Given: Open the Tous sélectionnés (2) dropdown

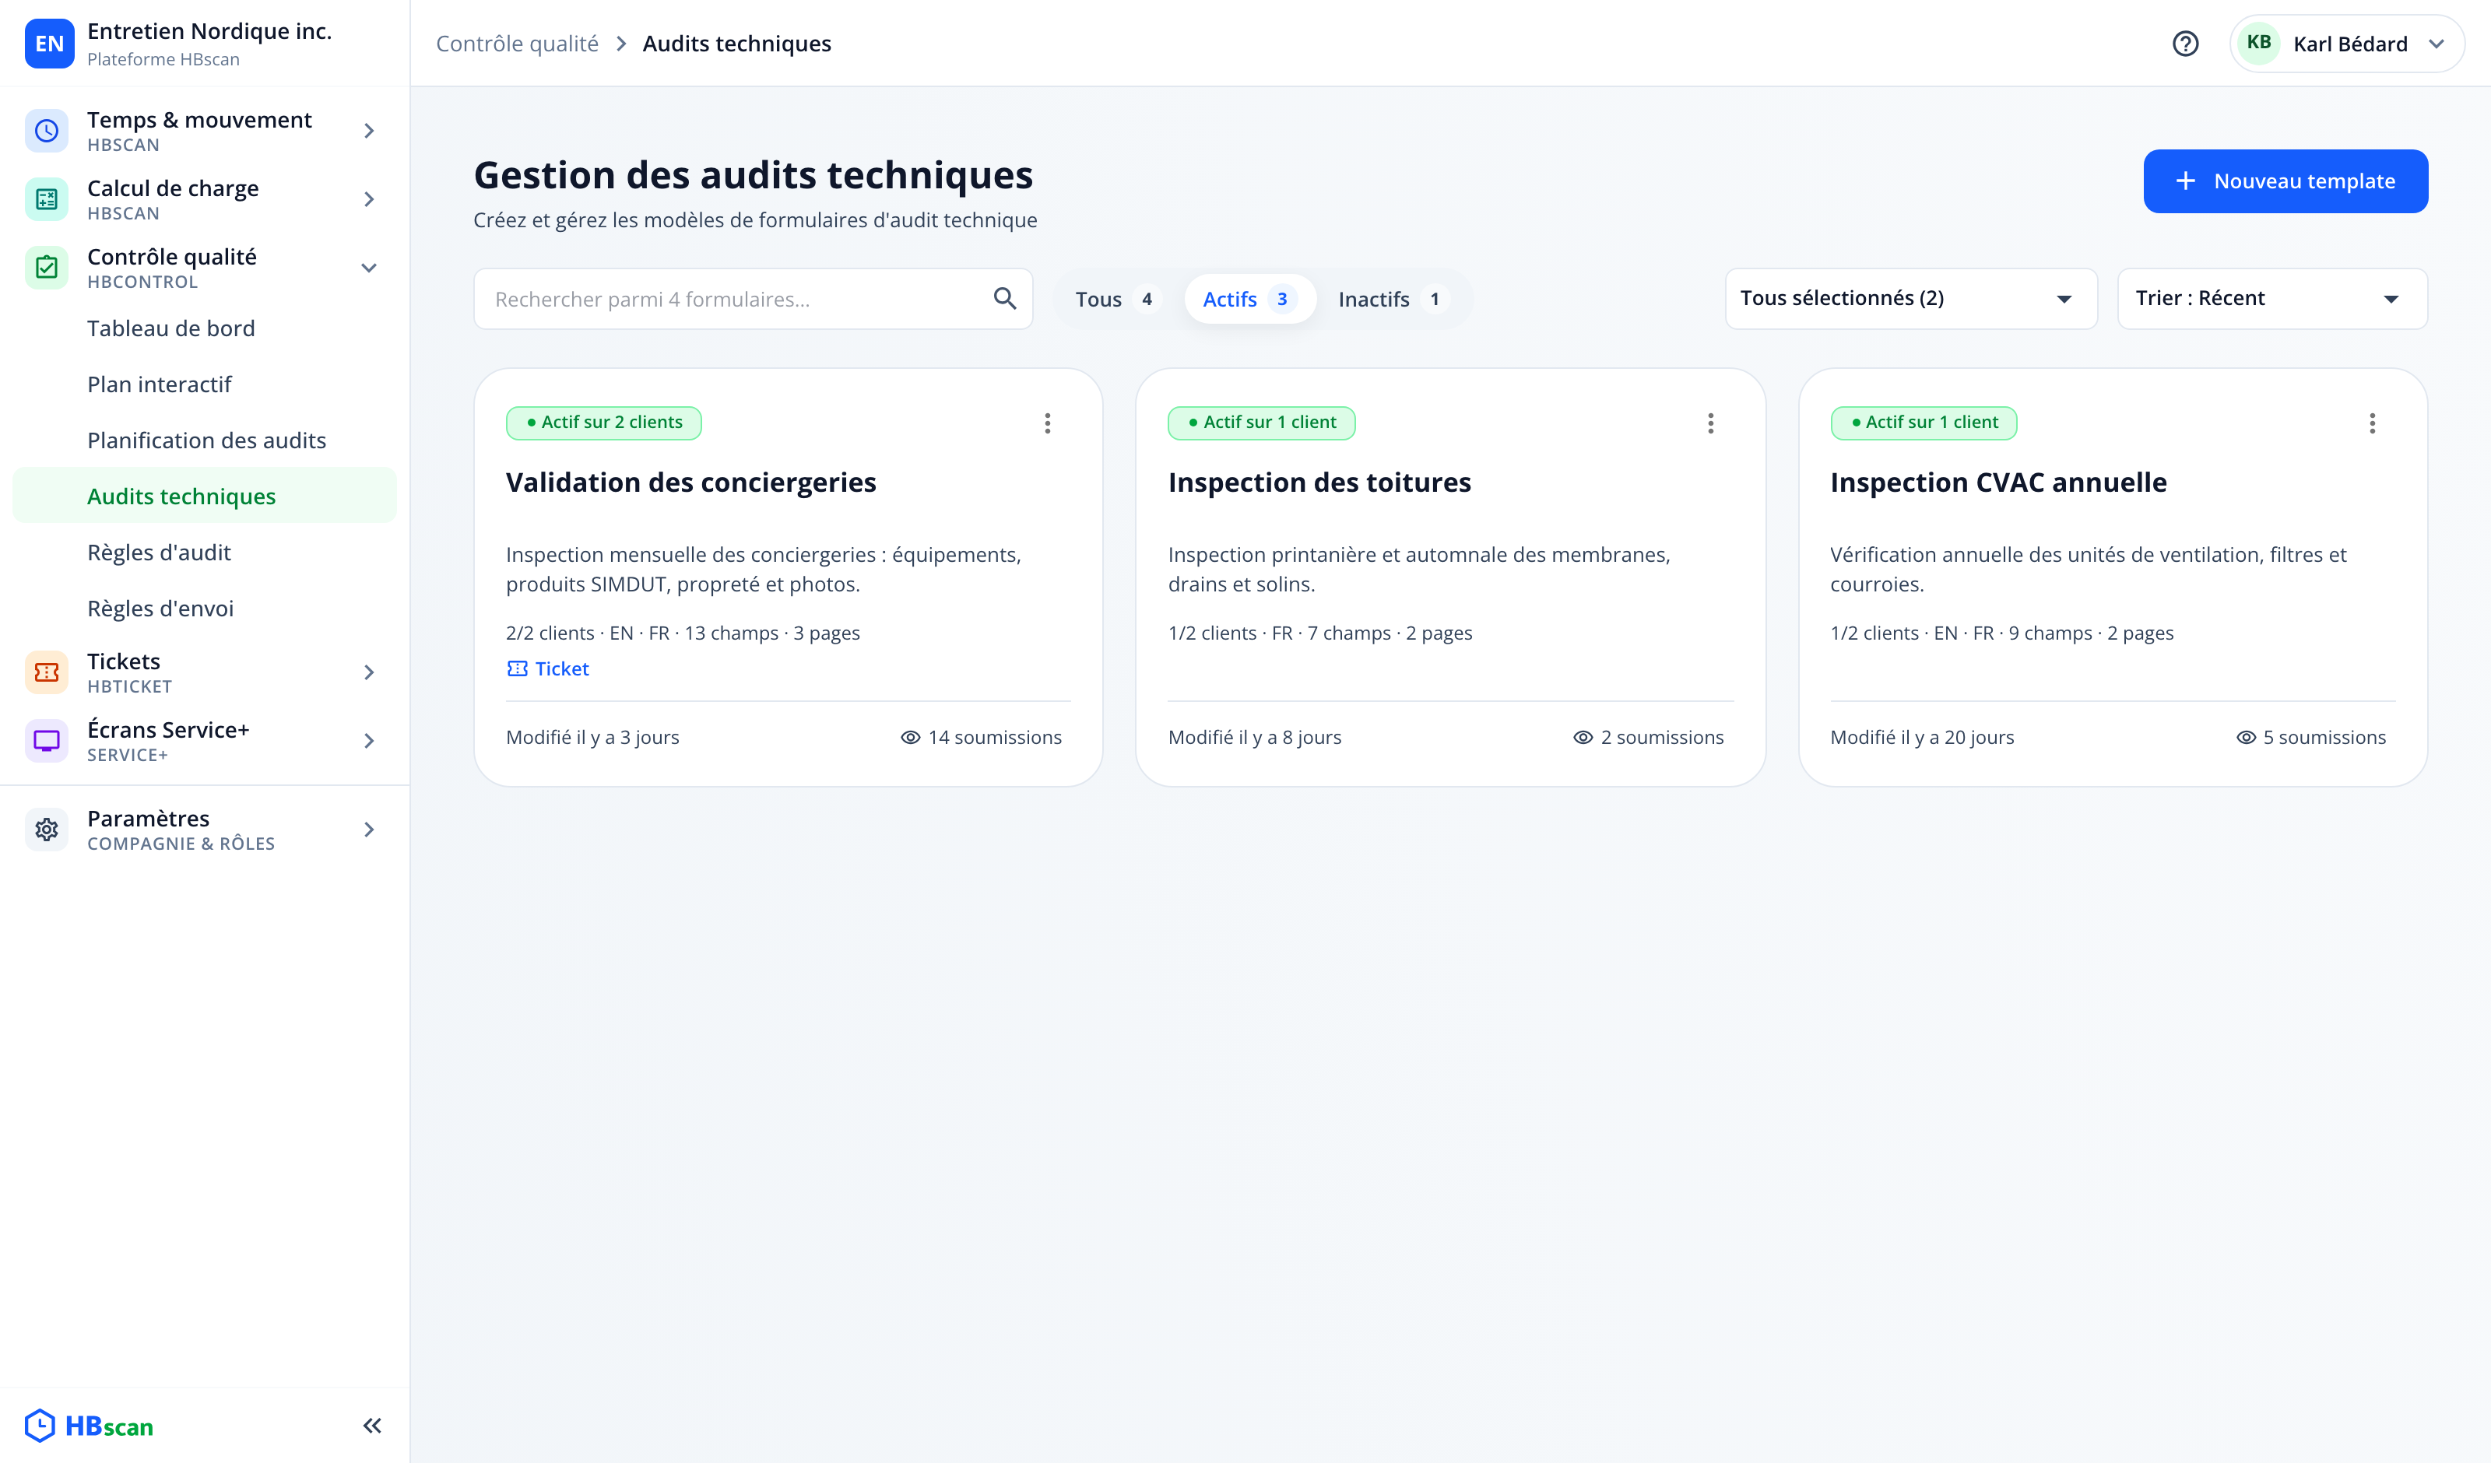Looking at the screenshot, I should (1911, 299).
